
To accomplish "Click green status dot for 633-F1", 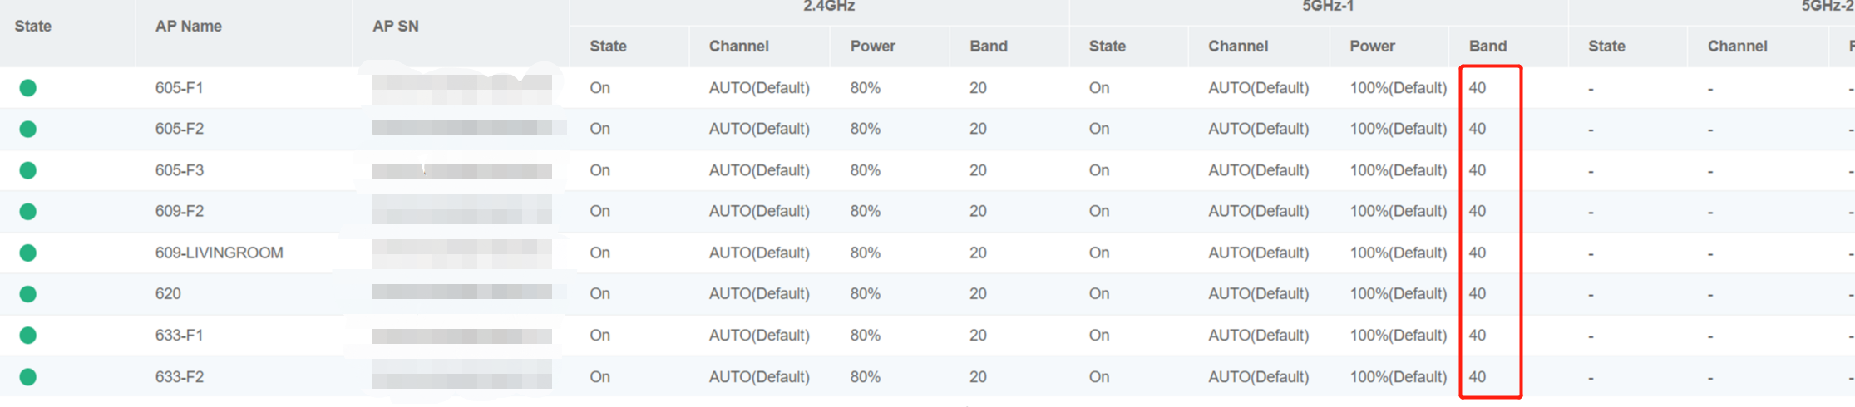I will pyautogui.click(x=27, y=336).
